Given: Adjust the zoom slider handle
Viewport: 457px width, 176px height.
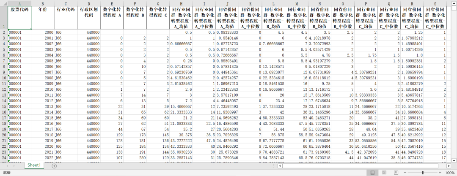Looking at the screenshot, I should tap(423, 173).
